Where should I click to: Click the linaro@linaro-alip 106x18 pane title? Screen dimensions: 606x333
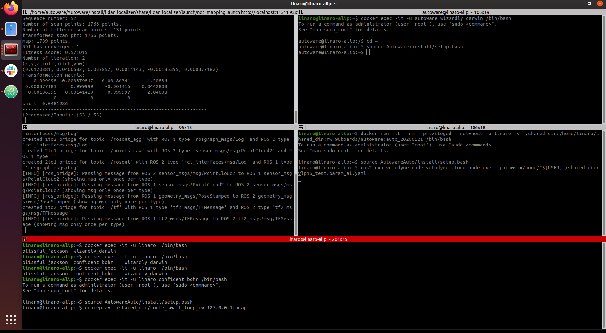(455, 128)
